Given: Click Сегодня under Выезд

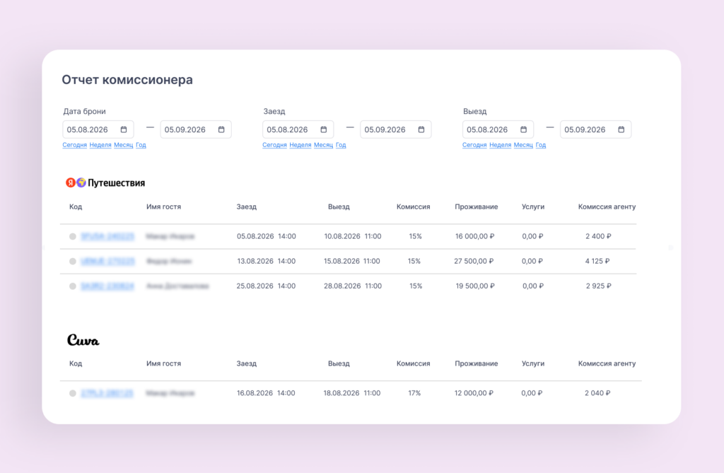Looking at the screenshot, I should point(474,145).
